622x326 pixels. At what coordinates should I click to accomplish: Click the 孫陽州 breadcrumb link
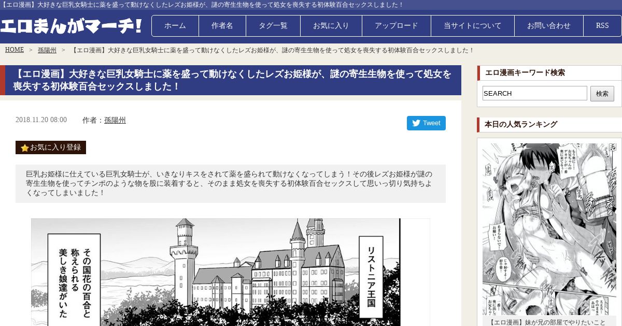tap(47, 50)
